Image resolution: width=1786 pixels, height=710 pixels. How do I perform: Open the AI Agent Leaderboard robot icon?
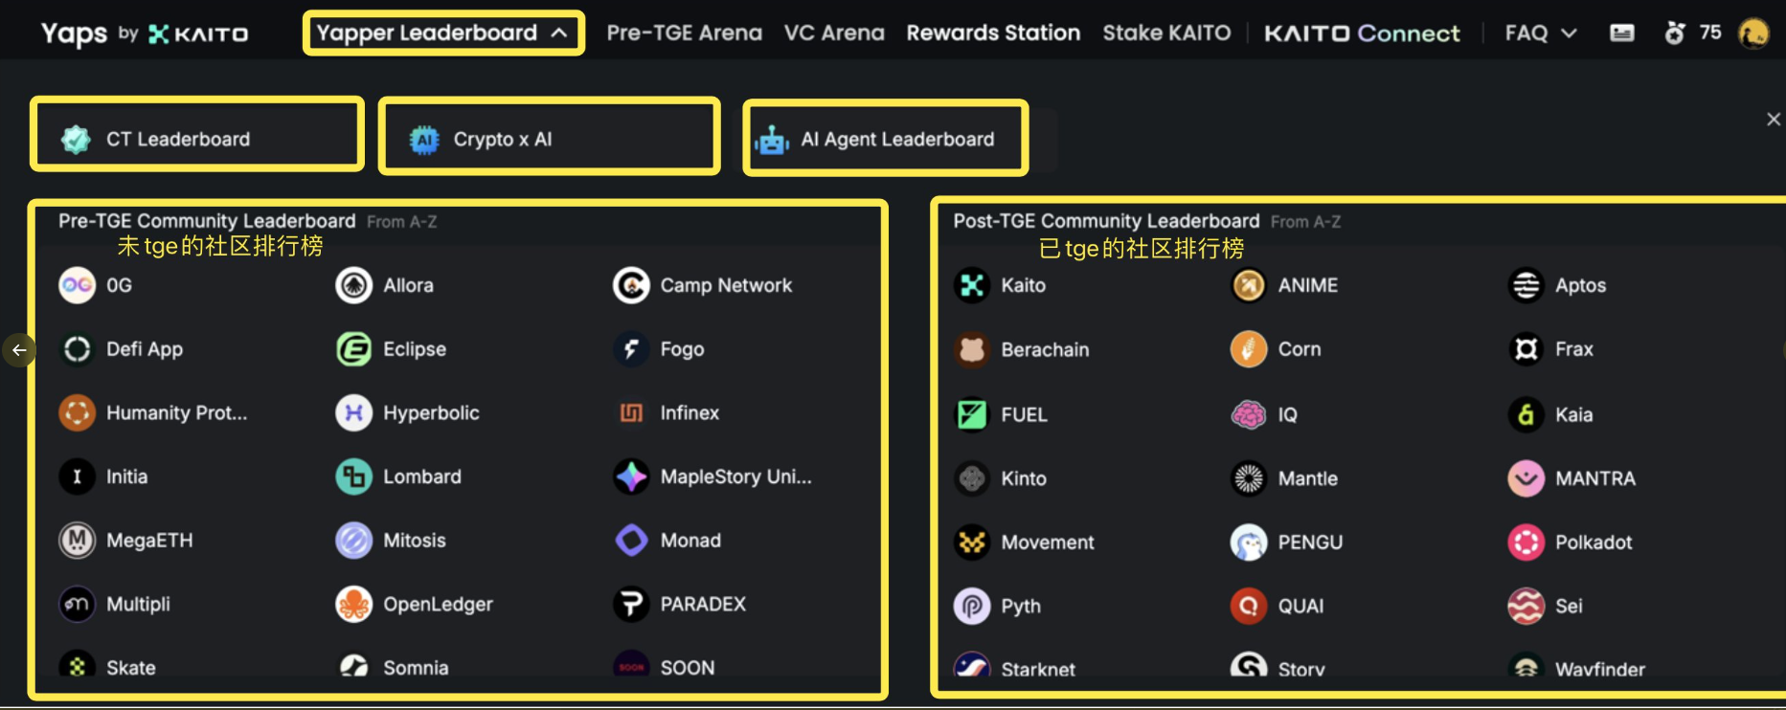tap(772, 140)
